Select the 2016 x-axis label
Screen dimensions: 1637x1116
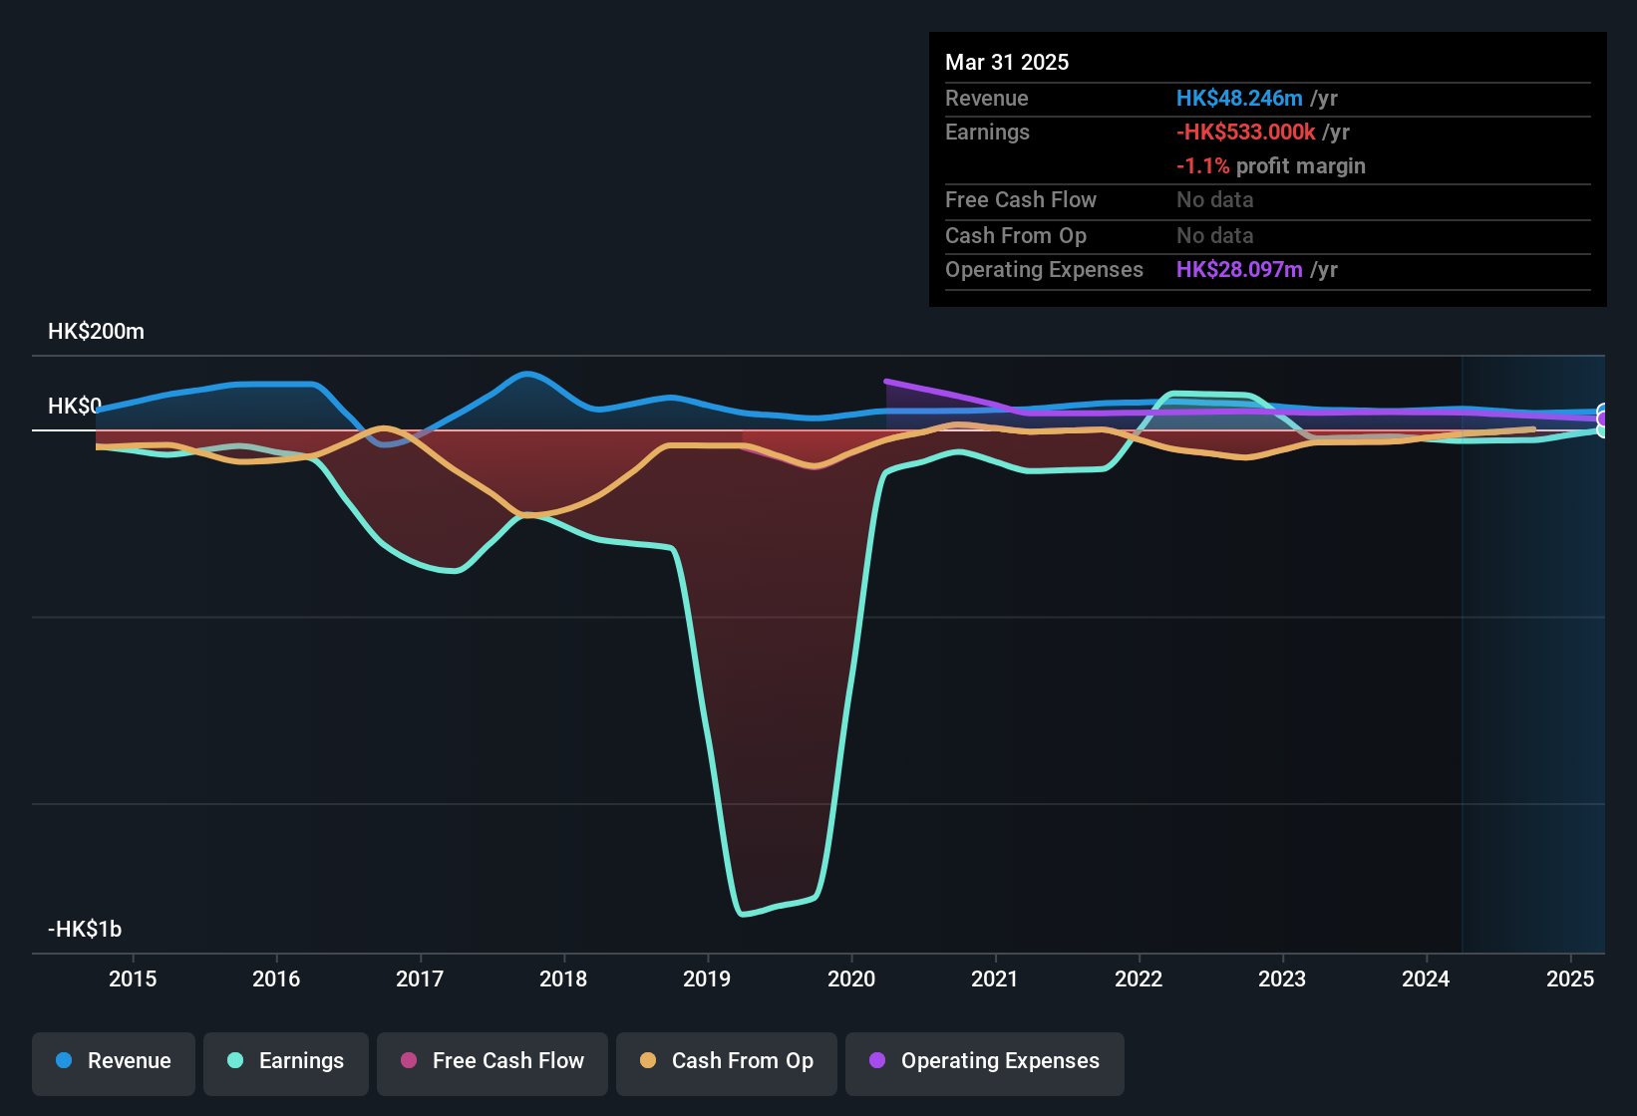pyautogui.click(x=276, y=978)
